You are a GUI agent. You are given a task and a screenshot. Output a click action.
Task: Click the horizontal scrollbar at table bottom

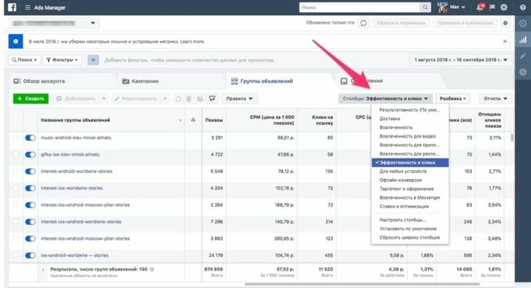[x=362, y=284]
